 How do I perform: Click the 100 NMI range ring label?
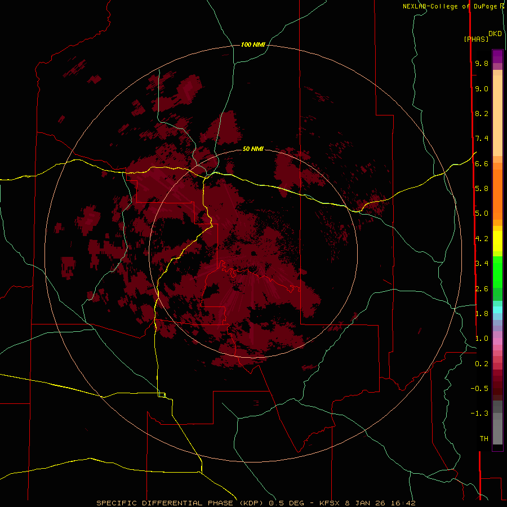pyautogui.click(x=253, y=45)
